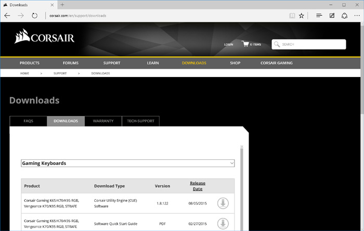The width and height of the screenshot is (364, 231).
Task: Open the CORSAIR GAMING nav item
Action: 277,63
